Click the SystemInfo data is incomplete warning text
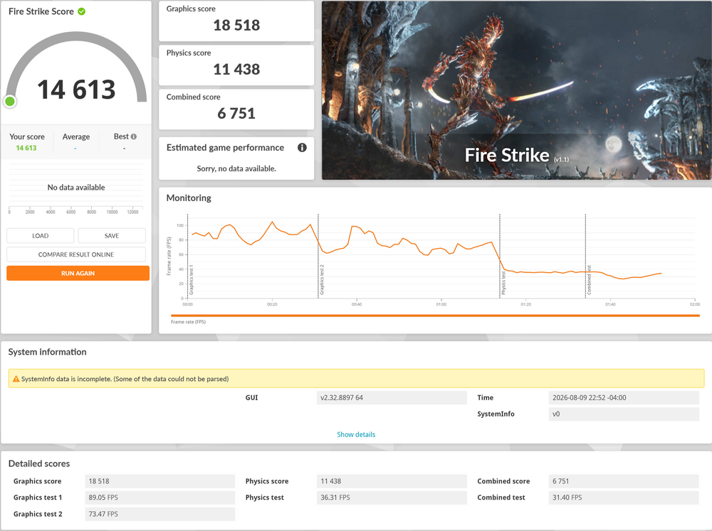Image resolution: width=712 pixels, height=531 pixels. pos(125,379)
